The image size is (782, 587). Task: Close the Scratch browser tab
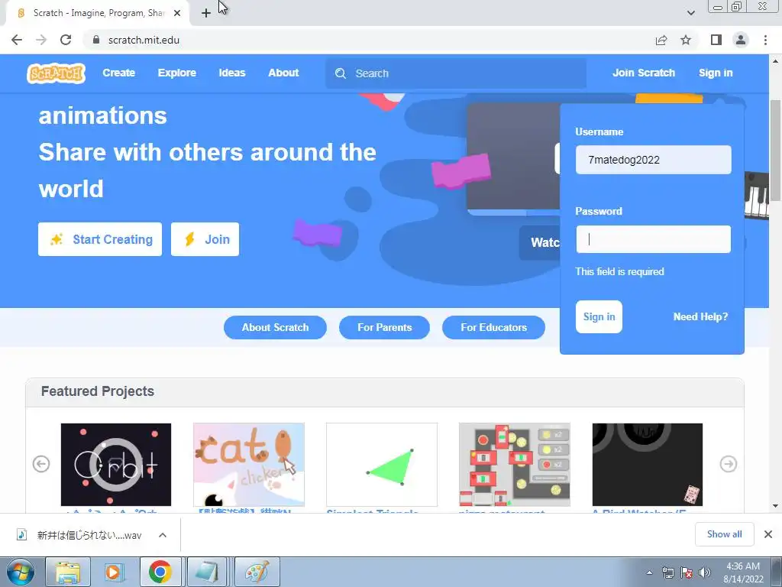(x=177, y=13)
